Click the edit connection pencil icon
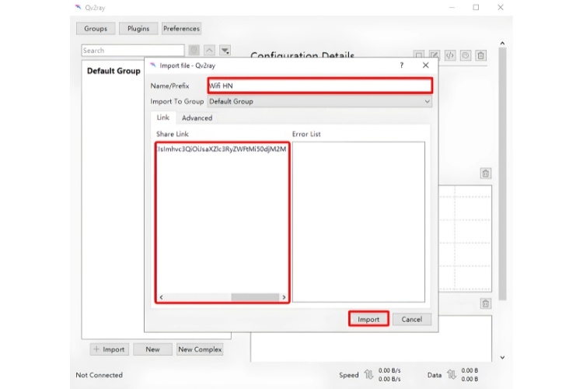Screen dimensions: 583x389 (x=435, y=55)
